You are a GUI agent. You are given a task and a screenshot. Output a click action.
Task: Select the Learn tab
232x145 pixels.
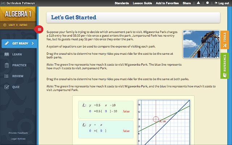[17, 54]
